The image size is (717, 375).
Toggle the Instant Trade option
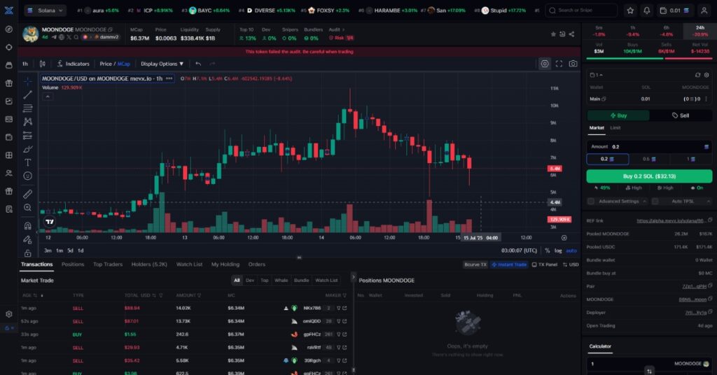509,264
